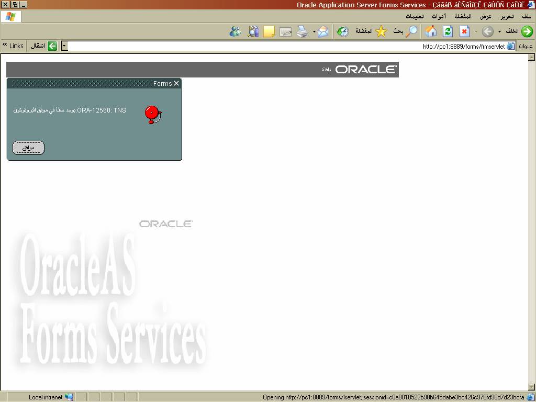Open the Messenger people icon
Image resolution: width=536 pixels, height=402 pixels.
click(236, 31)
